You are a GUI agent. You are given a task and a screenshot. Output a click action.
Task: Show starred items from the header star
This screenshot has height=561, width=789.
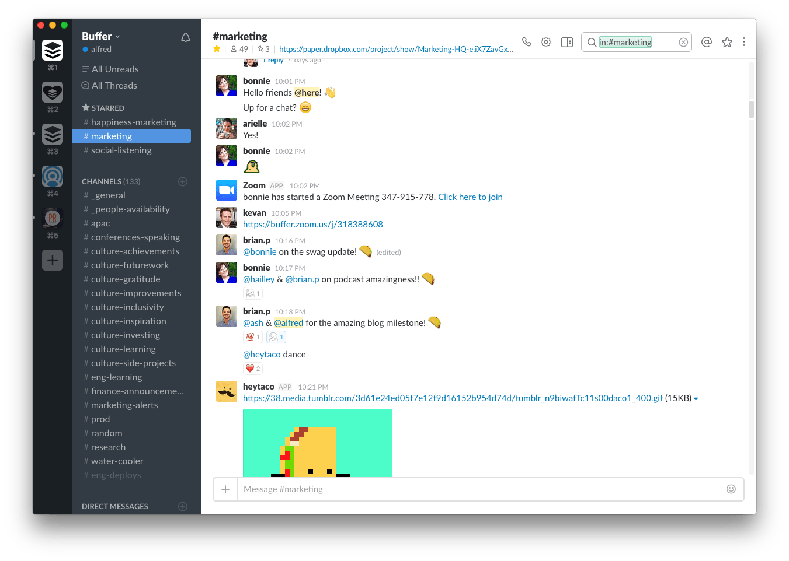(727, 42)
